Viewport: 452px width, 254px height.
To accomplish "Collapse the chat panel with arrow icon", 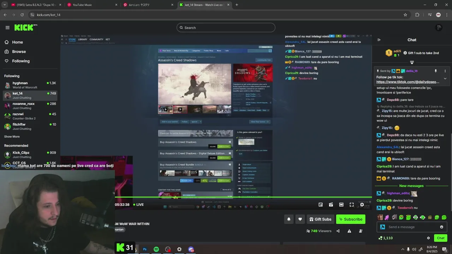I will [x=379, y=40].
